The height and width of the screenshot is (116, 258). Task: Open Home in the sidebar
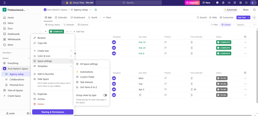pyautogui.click(x=11, y=18)
